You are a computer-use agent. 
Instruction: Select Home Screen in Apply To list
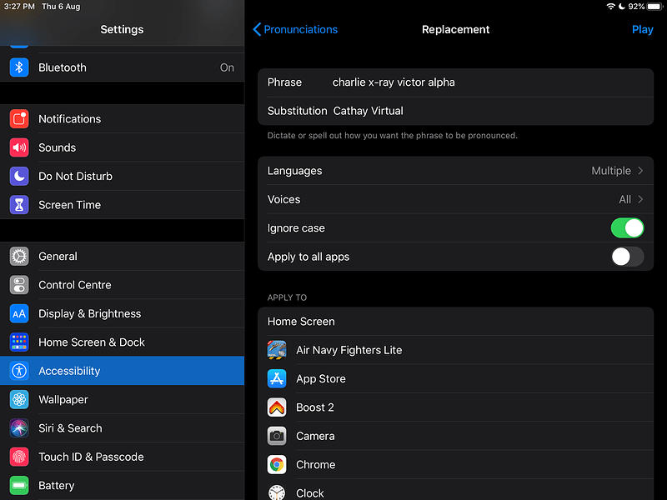(x=455, y=322)
